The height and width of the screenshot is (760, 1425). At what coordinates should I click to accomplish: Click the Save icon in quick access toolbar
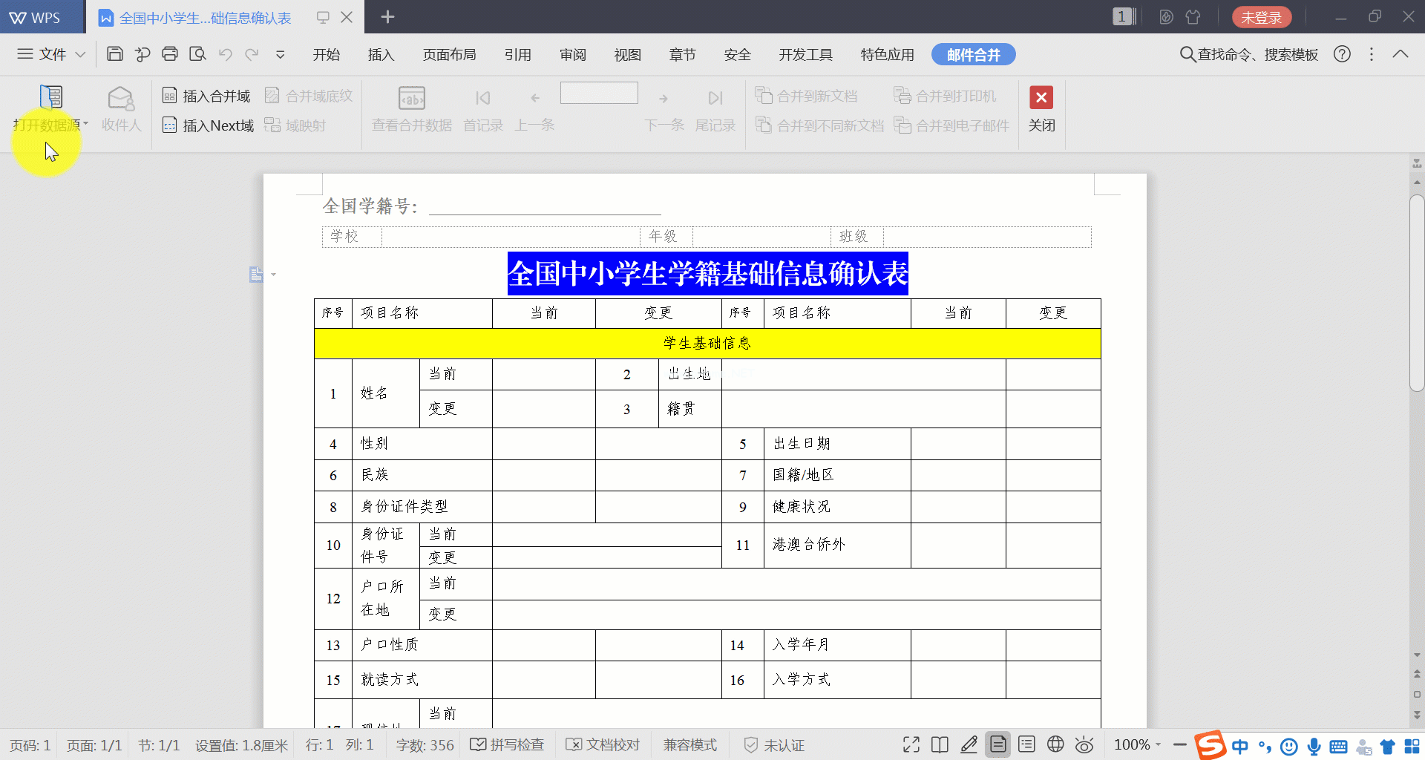coord(115,54)
